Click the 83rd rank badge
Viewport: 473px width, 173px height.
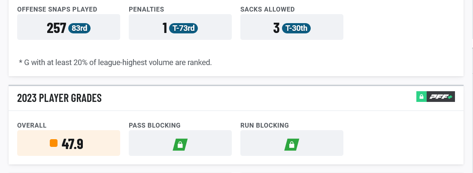(x=79, y=28)
